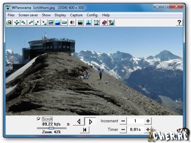Open the Capture menu

pos(76,15)
